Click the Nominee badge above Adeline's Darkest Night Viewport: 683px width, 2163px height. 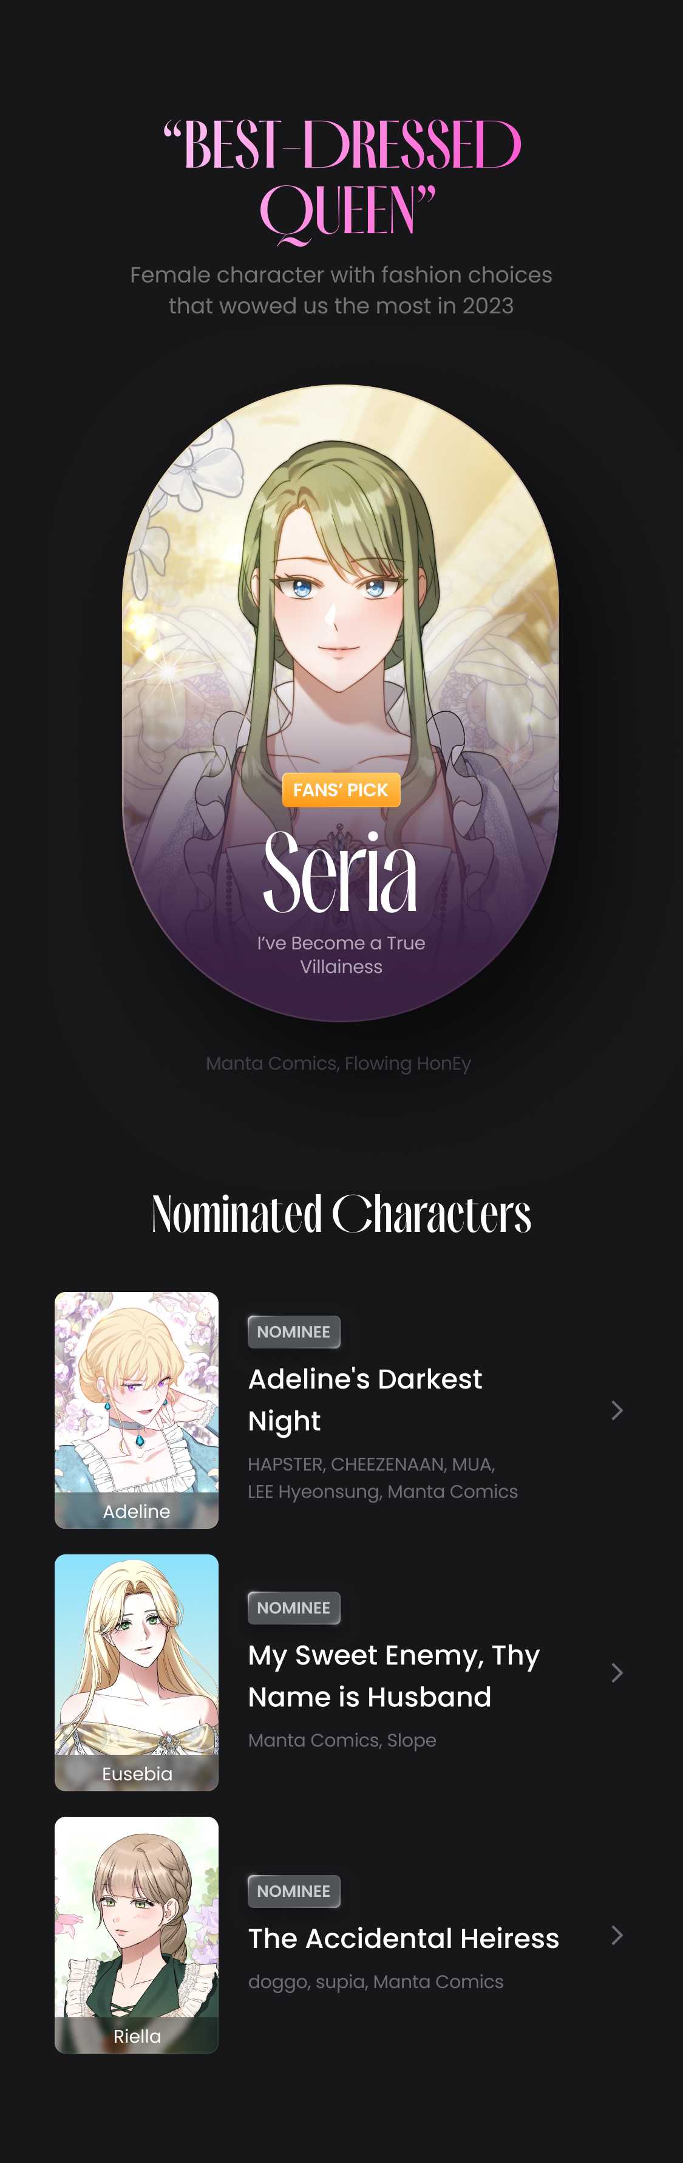click(x=294, y=1331)
